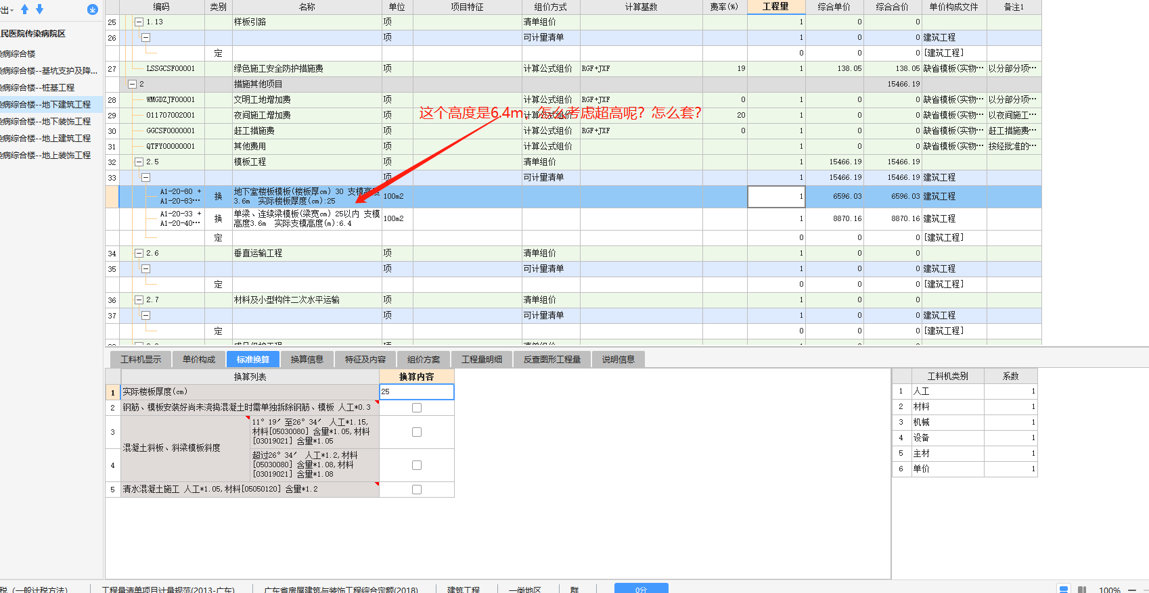The image size is (1149, 593).
Task: Click the 项目特征 column header
Action: (x=467, y=7)
